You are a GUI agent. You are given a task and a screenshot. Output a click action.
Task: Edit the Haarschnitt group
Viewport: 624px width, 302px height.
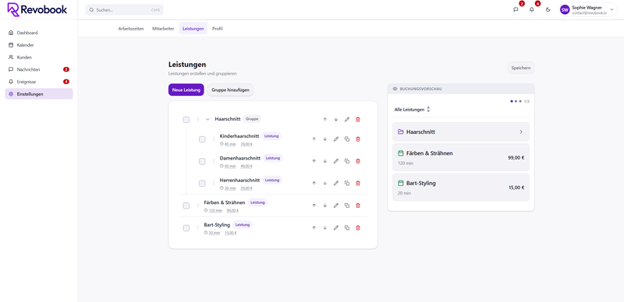coord(347,119)
